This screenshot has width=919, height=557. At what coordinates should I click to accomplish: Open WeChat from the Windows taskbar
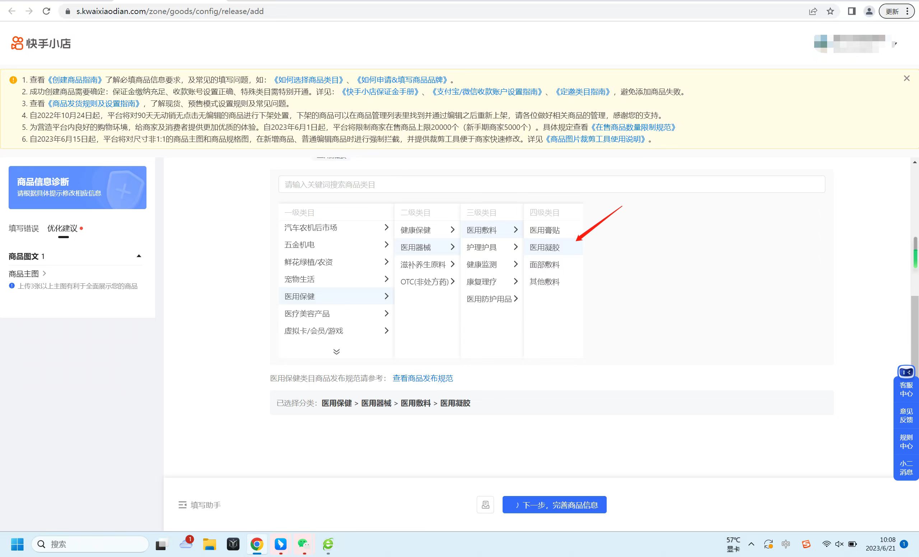(304, 544)
